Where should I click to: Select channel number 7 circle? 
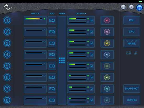(7, 89)
